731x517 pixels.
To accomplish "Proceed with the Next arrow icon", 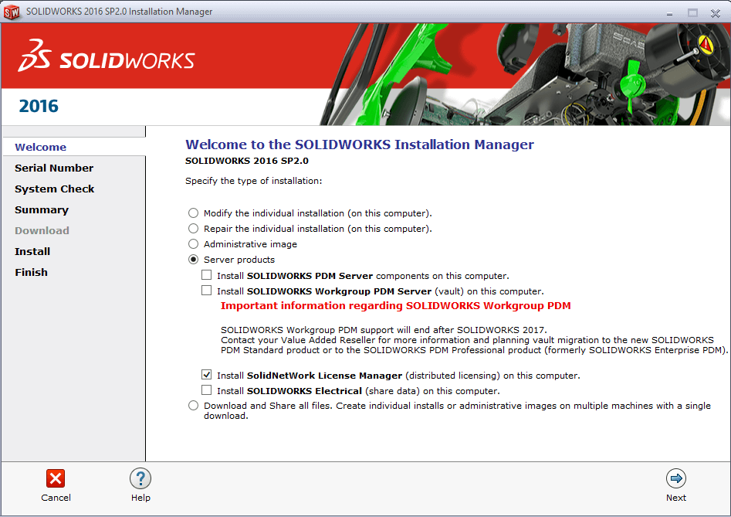I will (676, 478).
